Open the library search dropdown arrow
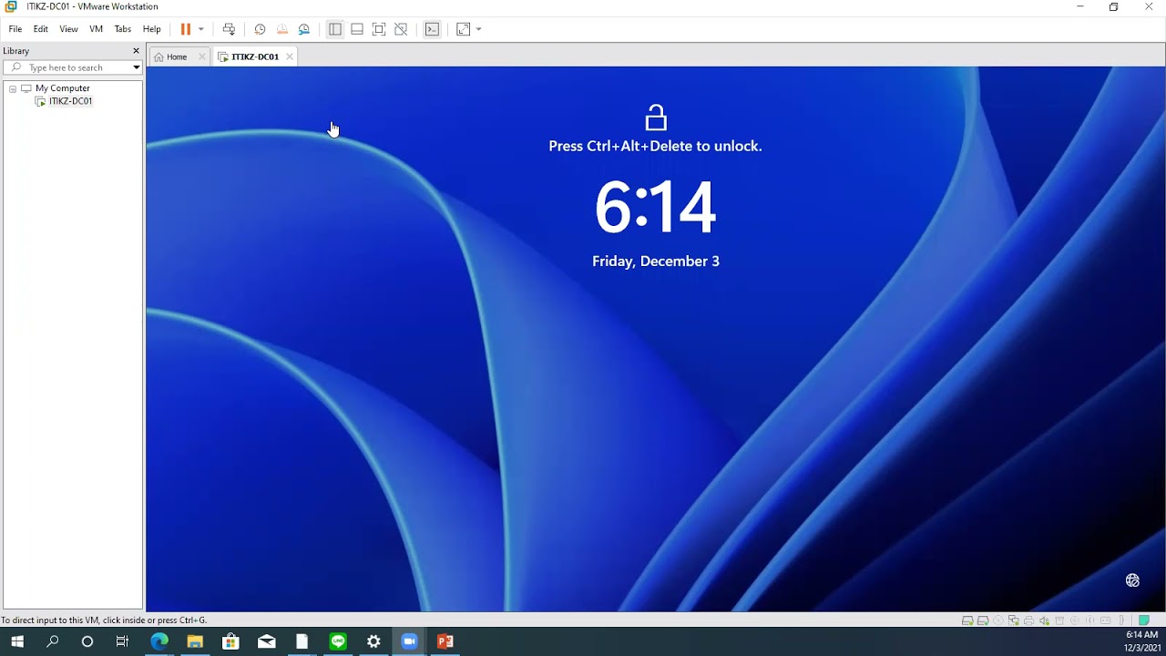The width and height of the screenshot is (1166, 656). [137, 67]
